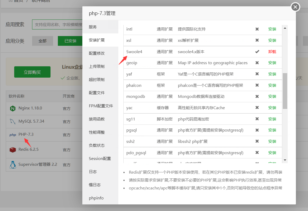Click the checkmark status icon for Swoole4
The height and width of the screenshot is (211, 308).
tap(257, 52)
